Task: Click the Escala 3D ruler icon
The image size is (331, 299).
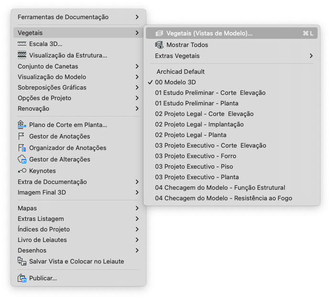Action: click(22, 44)
